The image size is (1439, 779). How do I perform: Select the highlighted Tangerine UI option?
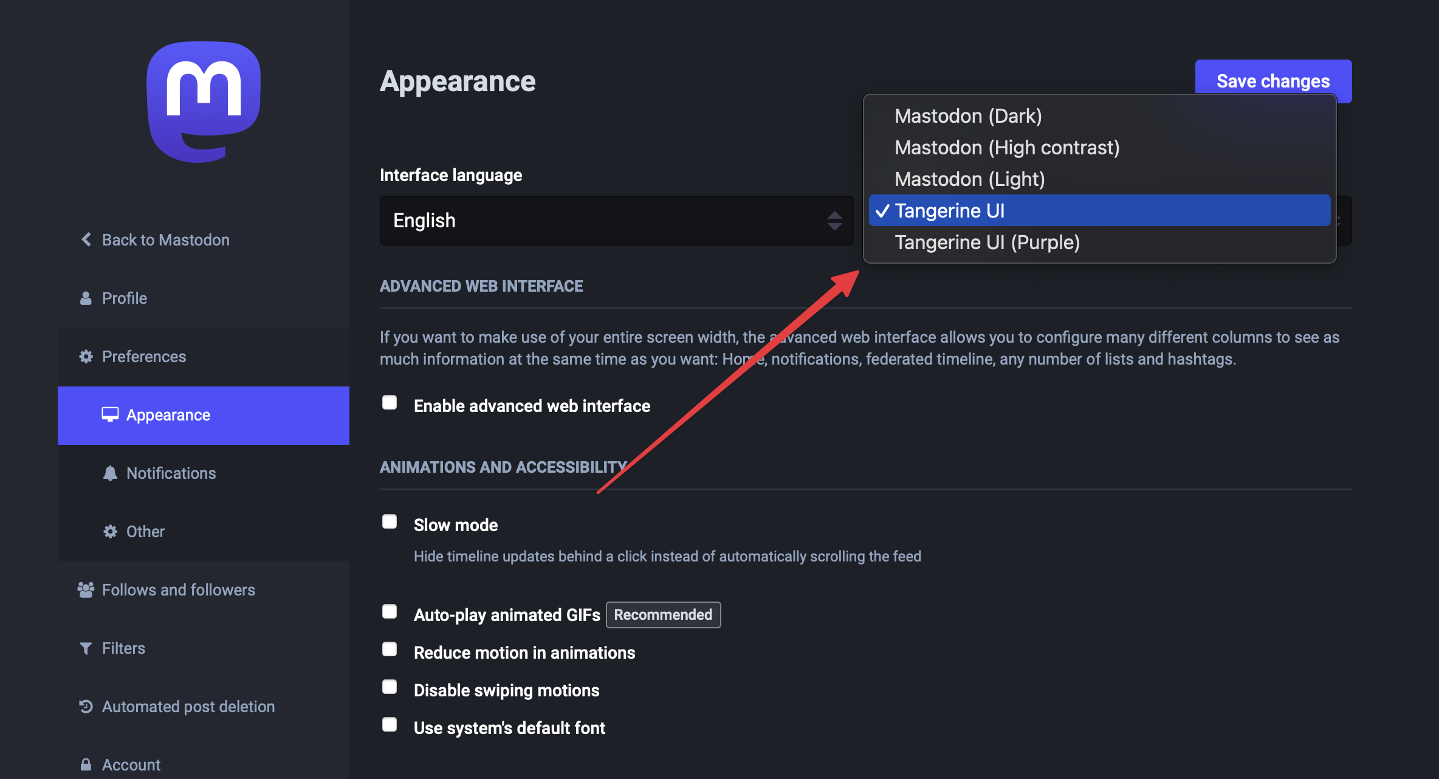point(949,210)
